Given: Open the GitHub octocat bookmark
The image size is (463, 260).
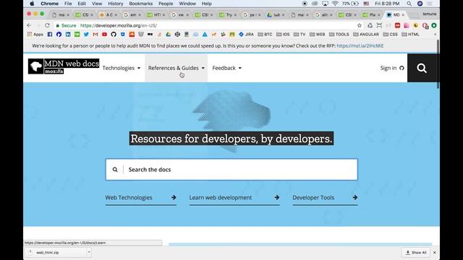Looking at the screenshot, I should 114,35.
